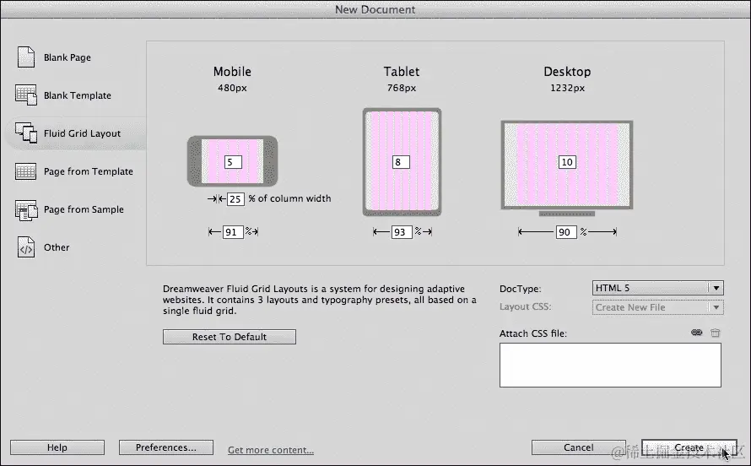Viewport: 751px width, 466px height.
Task: Click the Help button
Action: (x=57, y=447)
